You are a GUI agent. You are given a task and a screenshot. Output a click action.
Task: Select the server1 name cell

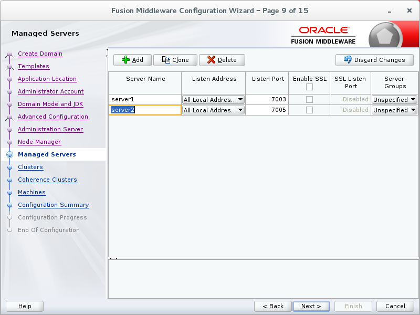pos(145,99)
